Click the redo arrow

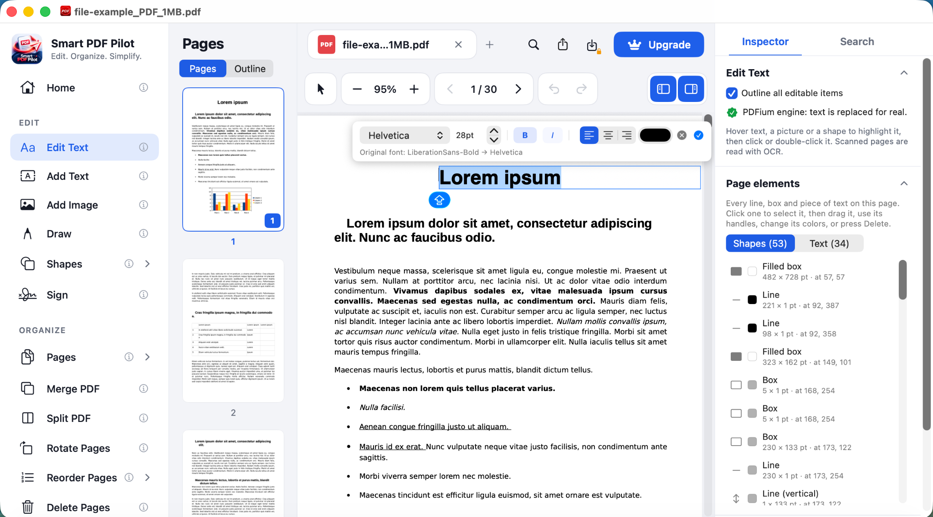[x=582, y=89]
